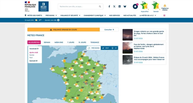Click the sun icon at 30° on the Côte d'Azur

point(102,97)
